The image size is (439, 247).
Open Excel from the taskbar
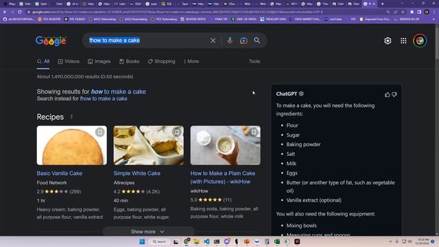[277, 242]
